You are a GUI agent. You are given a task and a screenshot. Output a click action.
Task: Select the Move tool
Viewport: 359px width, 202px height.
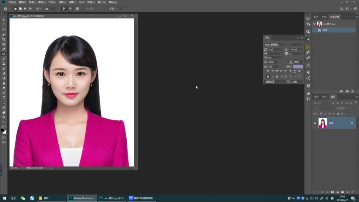pyautogui.click(x=4, y=20)
